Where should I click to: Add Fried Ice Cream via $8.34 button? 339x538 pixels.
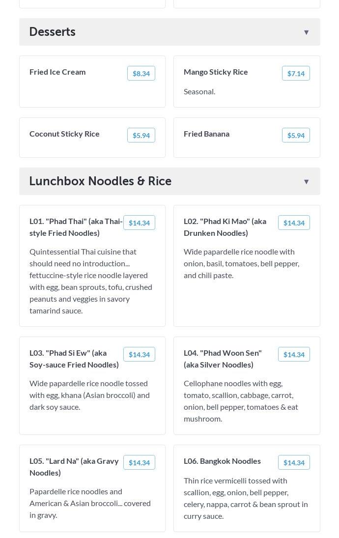(x=141, y=73)
